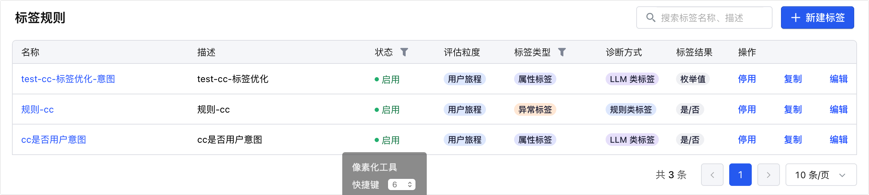Disable the cc是否用户意图 rule via 停用
Viewport: 869px width, 195px height.
(747, 140)
